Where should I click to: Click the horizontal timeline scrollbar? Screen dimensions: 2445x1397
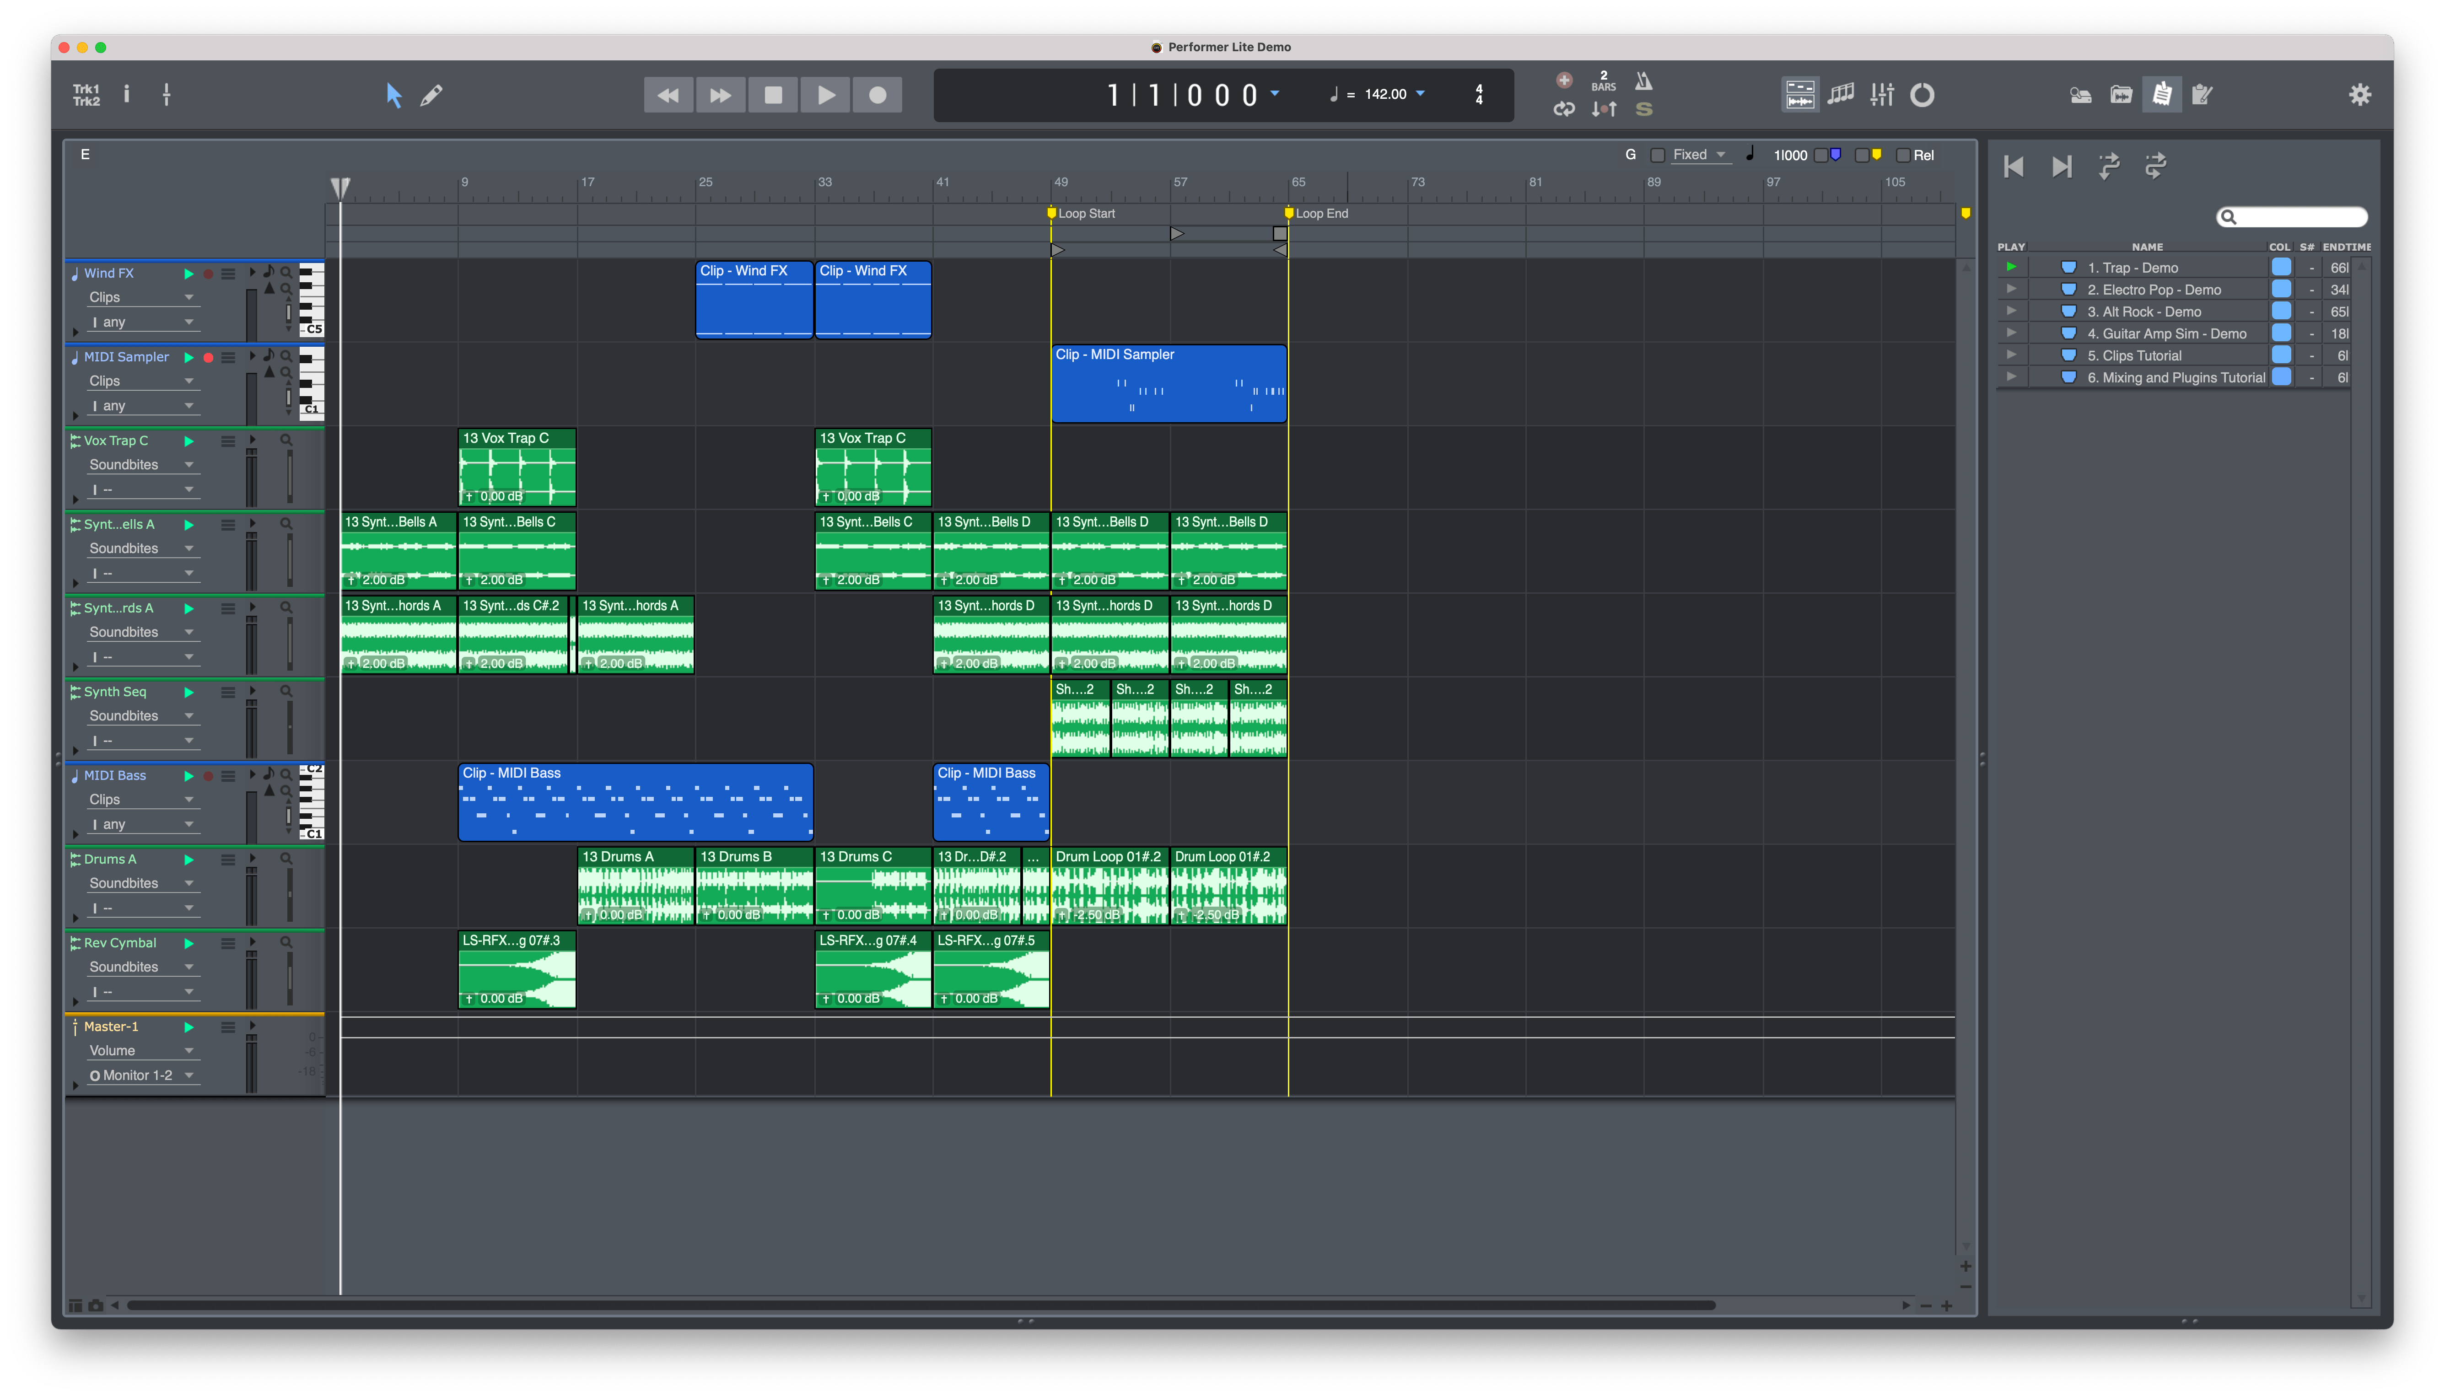click(x=921, y=1306)
